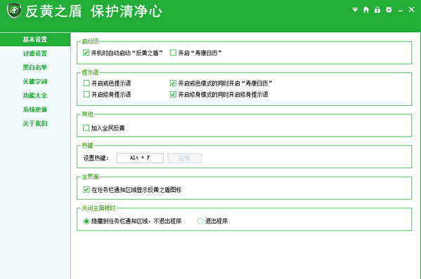This screenshot has width=421, height=279.
Task: Enable 开启“寿康日历” checkbox under 启动项
Action: pyautogui.click(x=173, y=53)
